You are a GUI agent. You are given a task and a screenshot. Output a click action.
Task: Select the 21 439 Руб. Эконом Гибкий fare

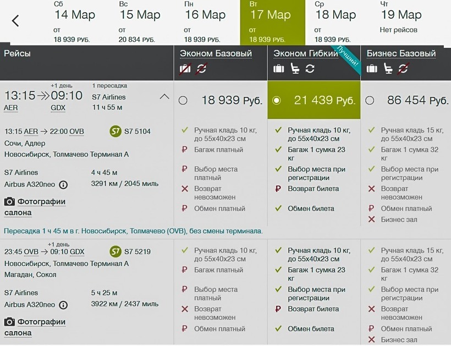[x=277, y=101]
